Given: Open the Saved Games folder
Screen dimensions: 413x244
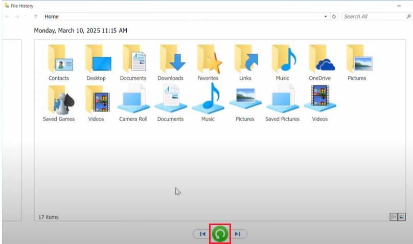Looking at the screenshot, I should [59, 103].
